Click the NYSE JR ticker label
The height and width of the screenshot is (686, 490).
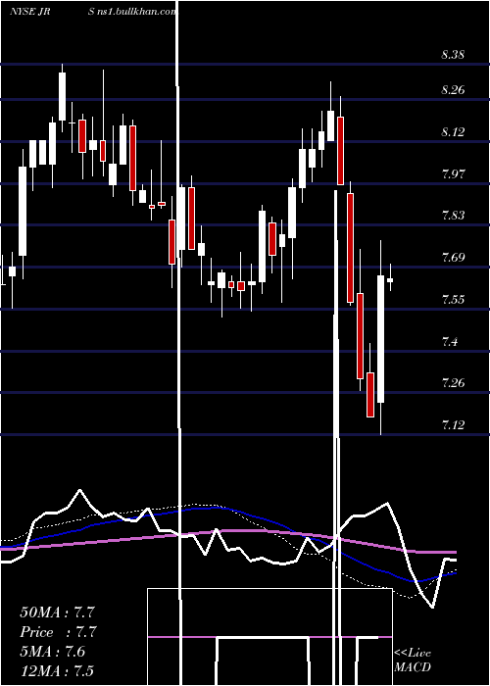click(29, 12)
